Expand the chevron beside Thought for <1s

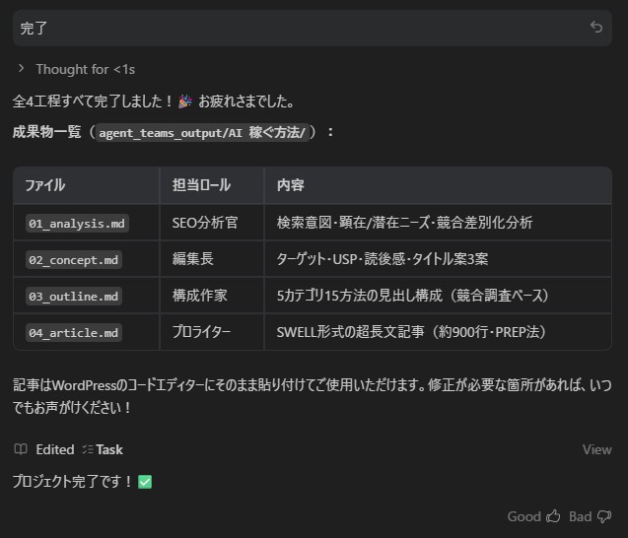click(21, 69)
